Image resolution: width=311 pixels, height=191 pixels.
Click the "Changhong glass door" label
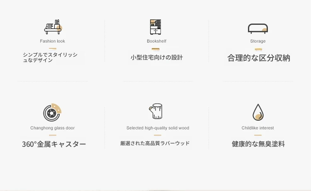tap(53, 128)
